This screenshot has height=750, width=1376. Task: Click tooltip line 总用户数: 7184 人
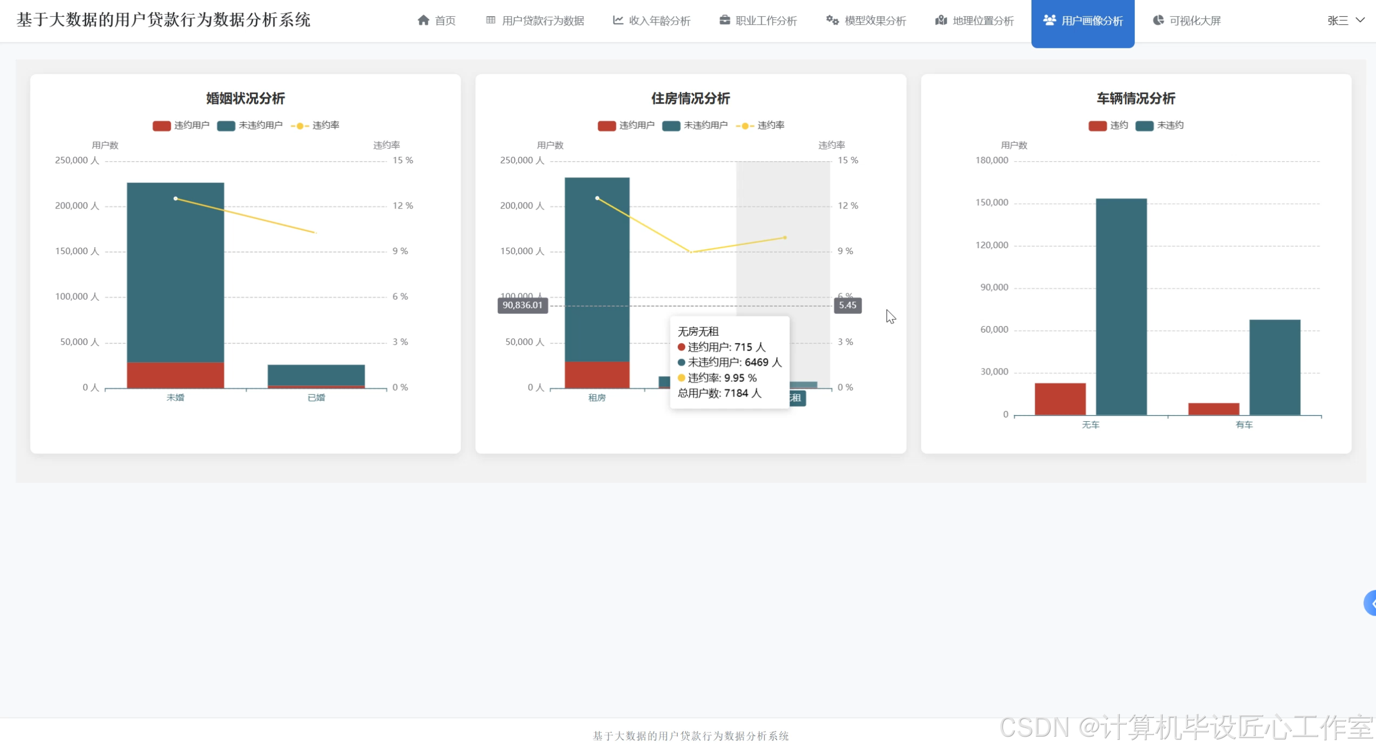tap(720, 393)
